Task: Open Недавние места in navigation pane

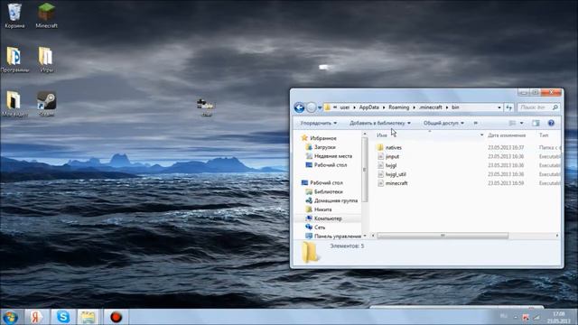Action: pos(333,156)
